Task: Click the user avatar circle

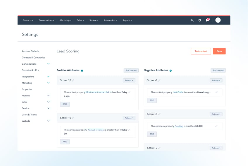Action: click(x=218, y=20)
